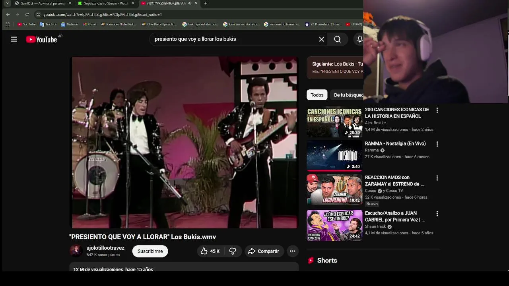Click 200 CANCIONES ICONICAS DE LA HISTORIA title
The image size is (509, 286).
397,113
